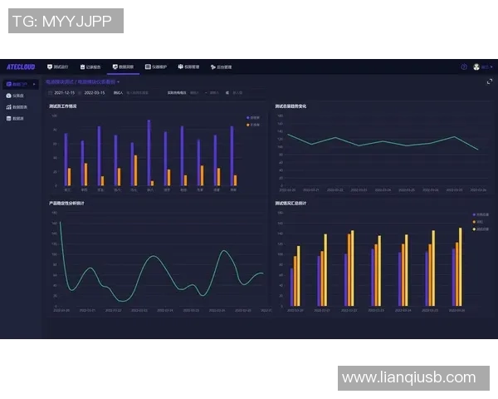Click the help question mark icon
The width and height of the screenshot is (498, 399).
point(464,66)
